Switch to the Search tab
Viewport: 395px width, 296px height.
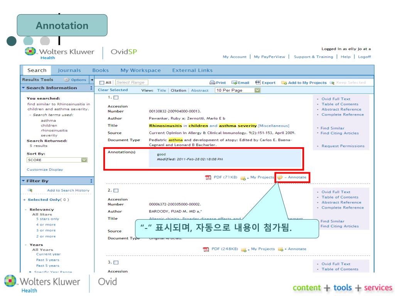pos(37,71)
